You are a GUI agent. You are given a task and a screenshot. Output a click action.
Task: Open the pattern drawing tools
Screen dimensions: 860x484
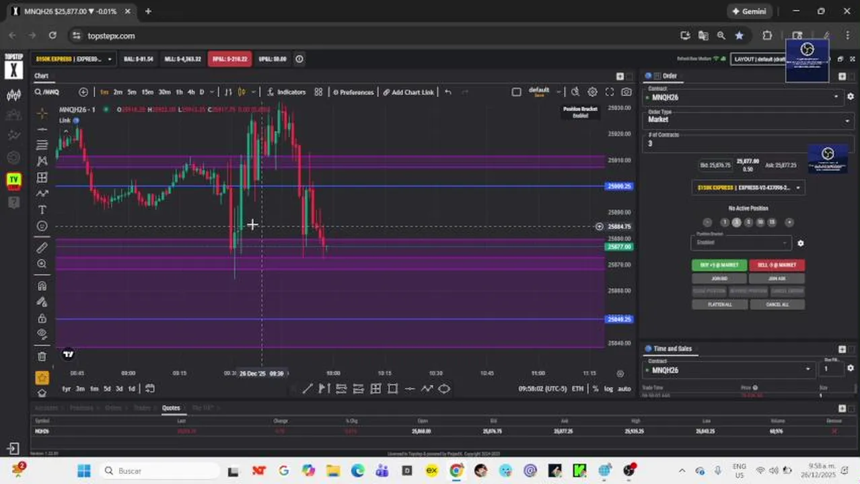pyautogui.click(x=42, y=161)
